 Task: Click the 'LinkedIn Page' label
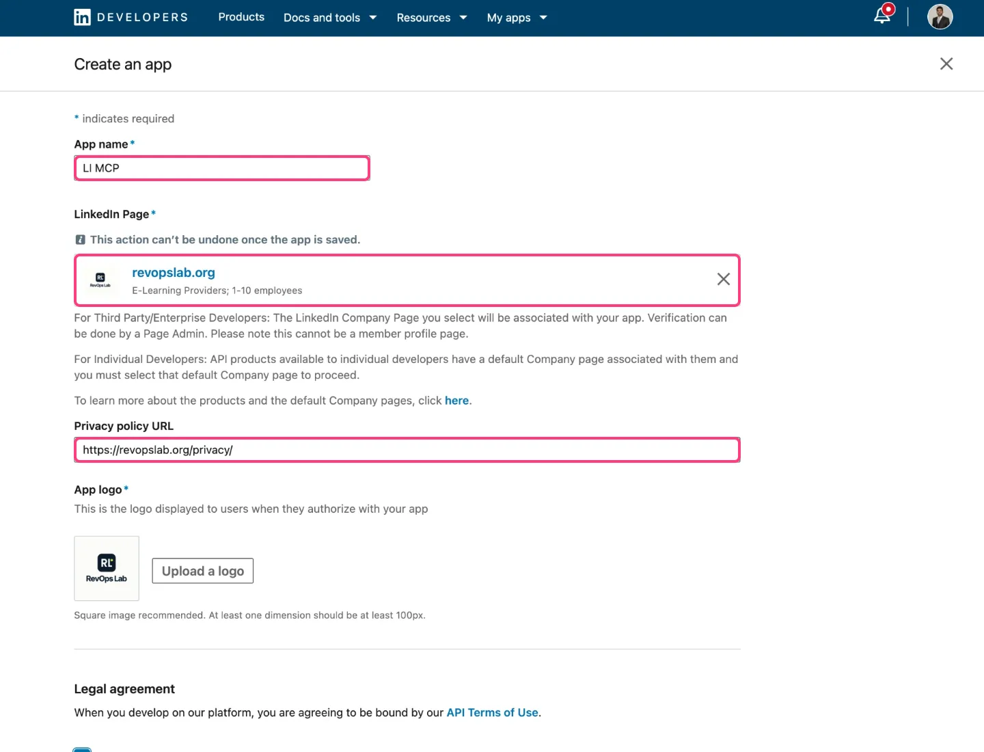(x=111, y=214)
